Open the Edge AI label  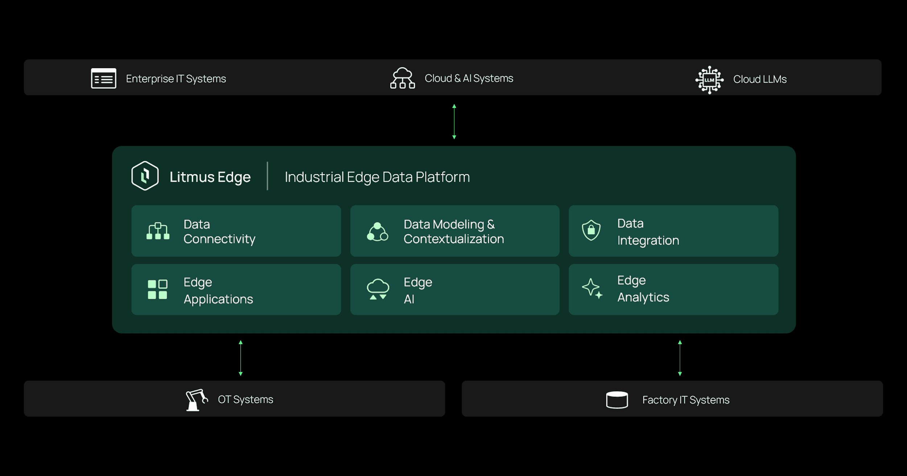click(x=418, y=291)
